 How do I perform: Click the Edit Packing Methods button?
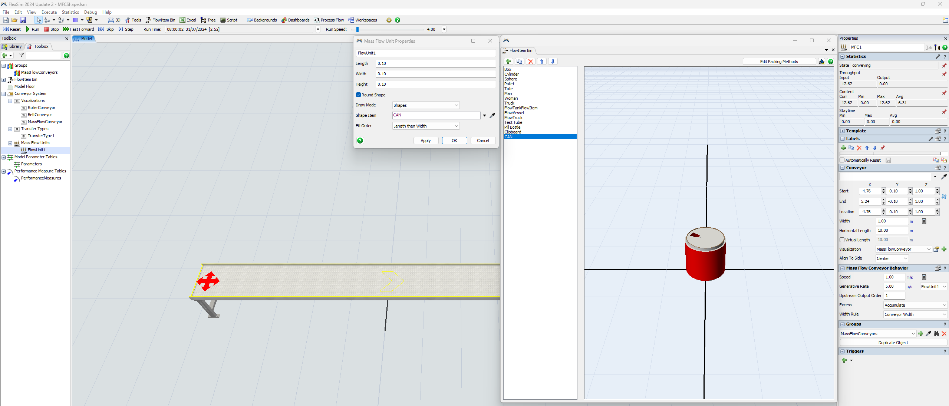point(779,62)
